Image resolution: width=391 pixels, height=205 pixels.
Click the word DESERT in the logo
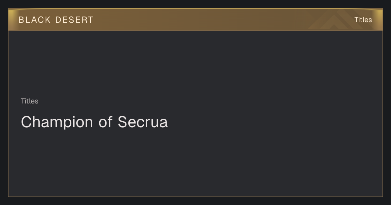(74, 20)
